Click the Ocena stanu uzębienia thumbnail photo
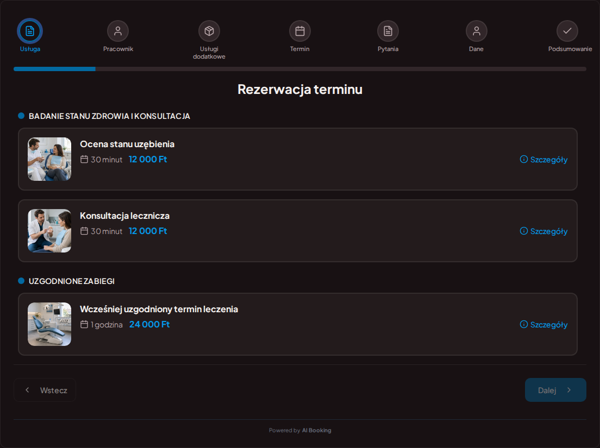Screen dimensions: 600x448 [49, 159]
